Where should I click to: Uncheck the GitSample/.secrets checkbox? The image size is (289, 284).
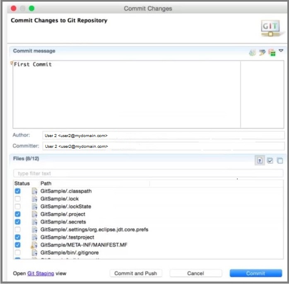point(18,222)
